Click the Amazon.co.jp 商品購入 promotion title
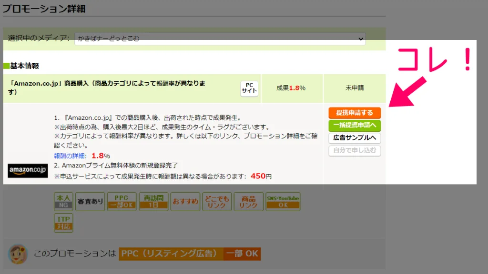Image resolution: width=488 pixels, height=274 pixels. pyautogui.click(x=108, y=88)
